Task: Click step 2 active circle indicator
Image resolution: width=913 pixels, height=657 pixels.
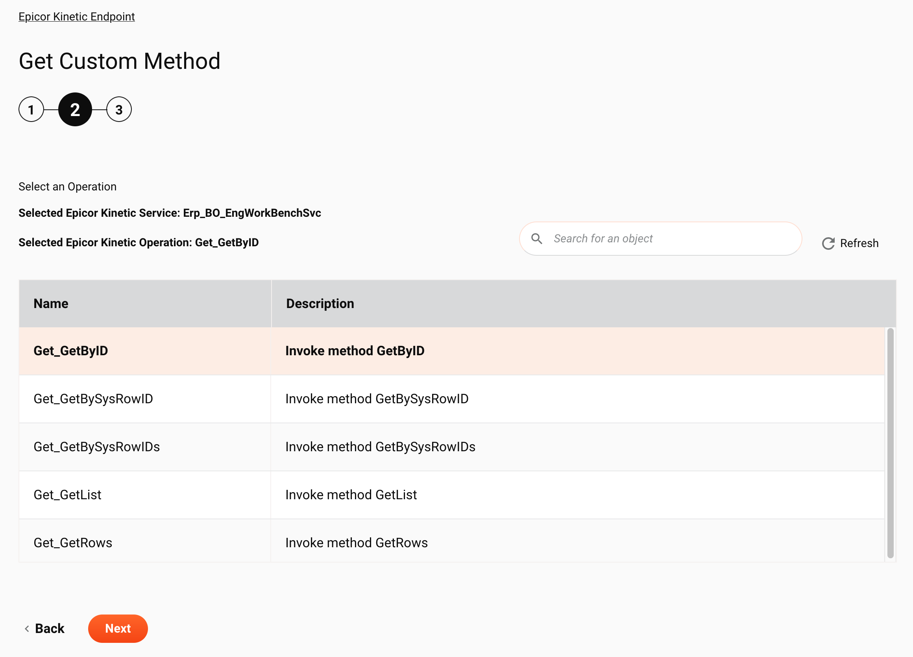Action: (x=74, y=110)
